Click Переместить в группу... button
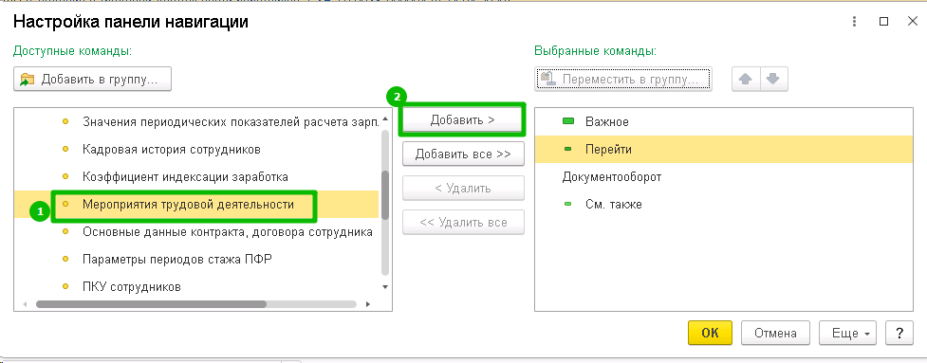This screenshot has width=927, height=363. pyautogui.click(x=623, y=79)
